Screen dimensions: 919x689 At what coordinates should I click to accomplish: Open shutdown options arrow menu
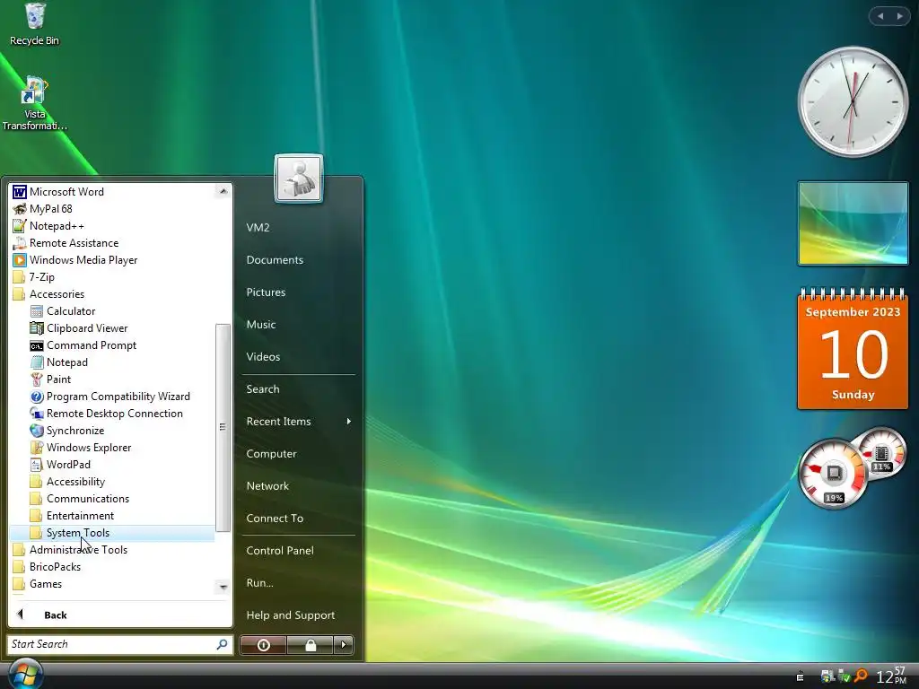coord(344,645)
